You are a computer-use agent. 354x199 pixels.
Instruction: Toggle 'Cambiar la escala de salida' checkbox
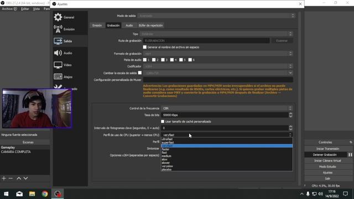click(140, 72)
